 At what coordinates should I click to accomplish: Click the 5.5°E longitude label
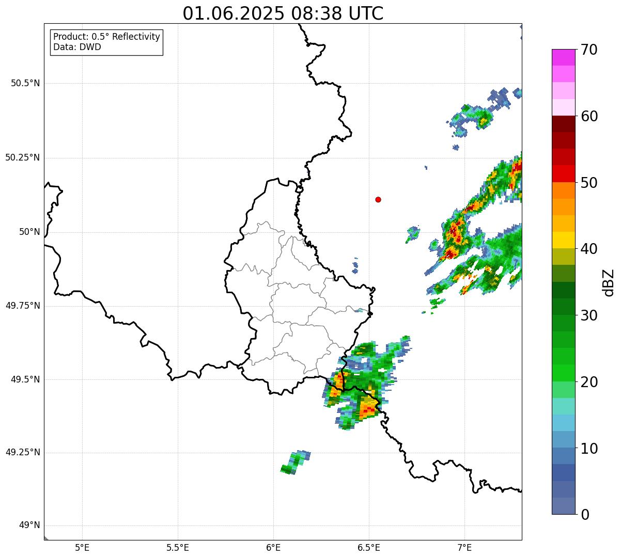pyautogui.click(x=178, y=548)
